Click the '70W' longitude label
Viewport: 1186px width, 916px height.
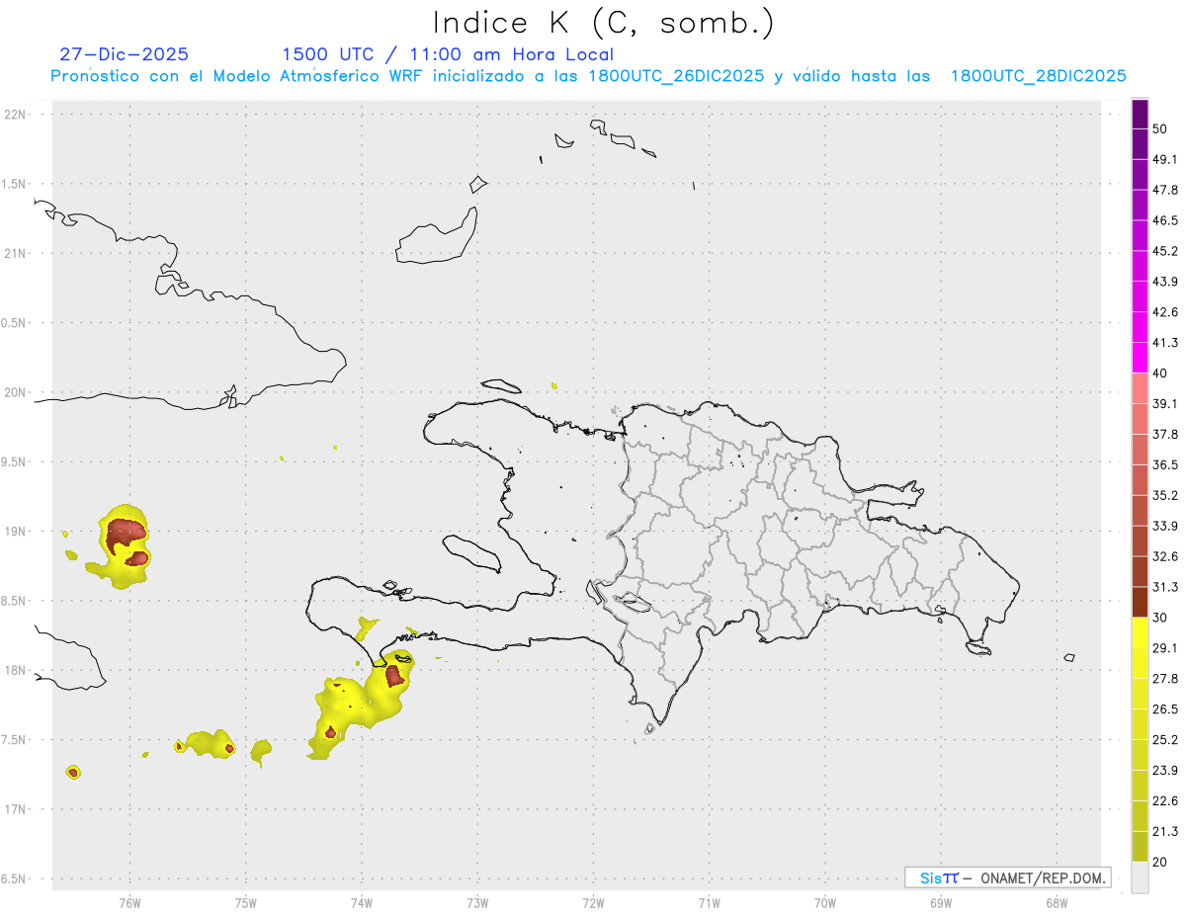pos(825,902)
